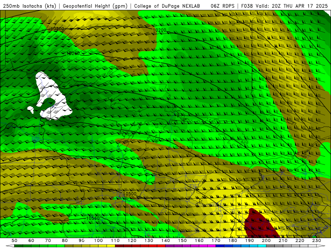Image resolution: width=331 pixels, height=248 pixels.
Task: Click the 140 value on the color scale
Action: 165,241
